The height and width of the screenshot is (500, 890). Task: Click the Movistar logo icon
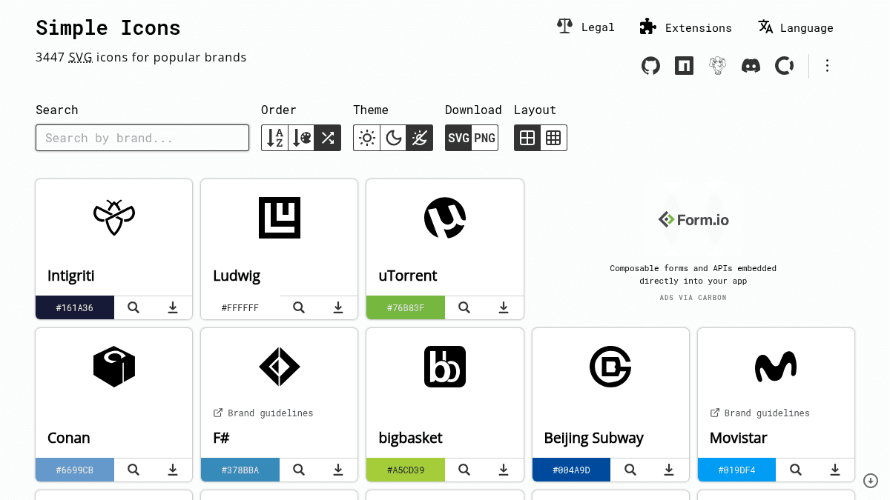click(x=776, y=367)
